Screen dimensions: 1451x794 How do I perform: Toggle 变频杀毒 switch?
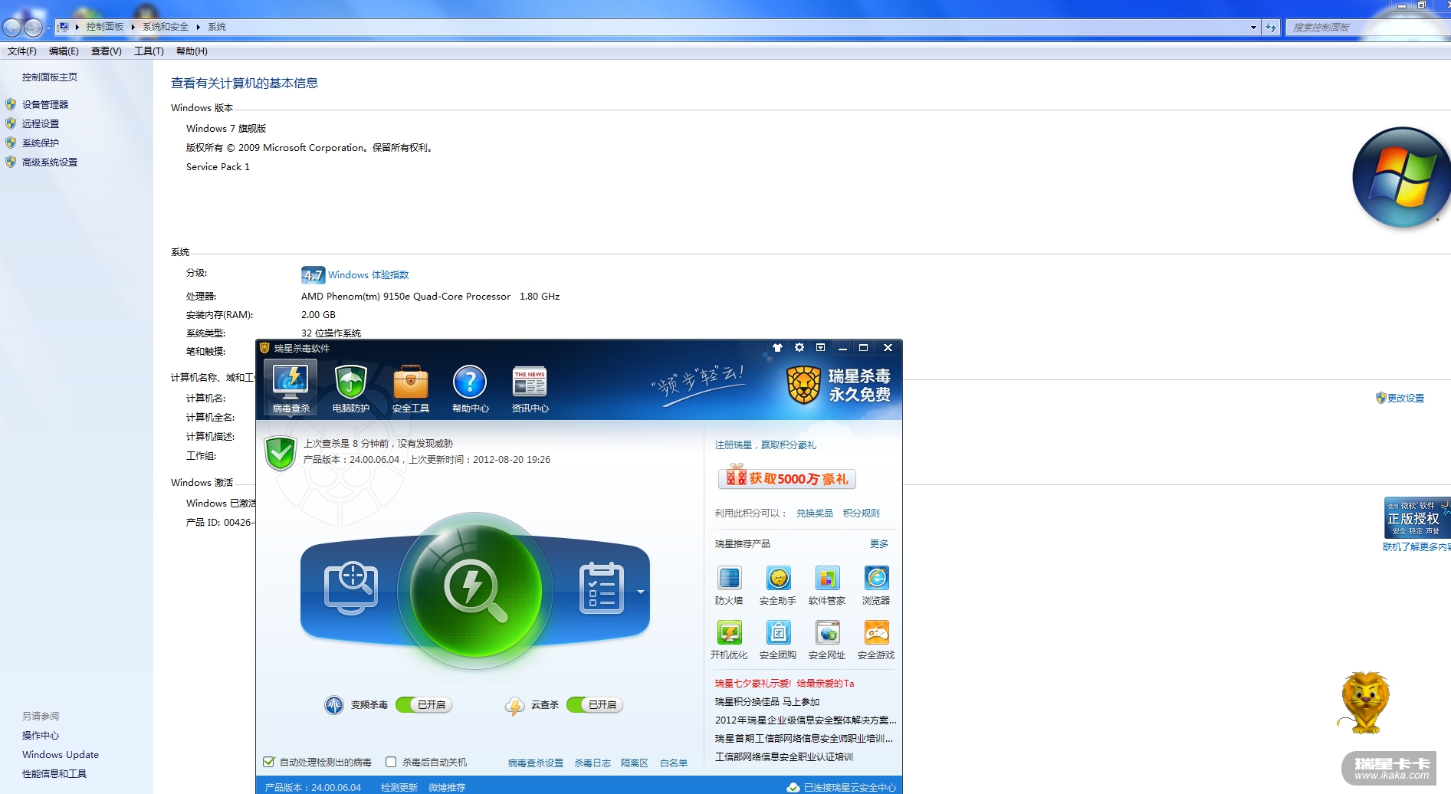(424, 705)
